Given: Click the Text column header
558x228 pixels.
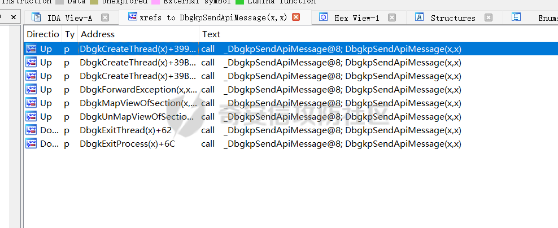Looking at the screenshot, I should click(211, 34).
